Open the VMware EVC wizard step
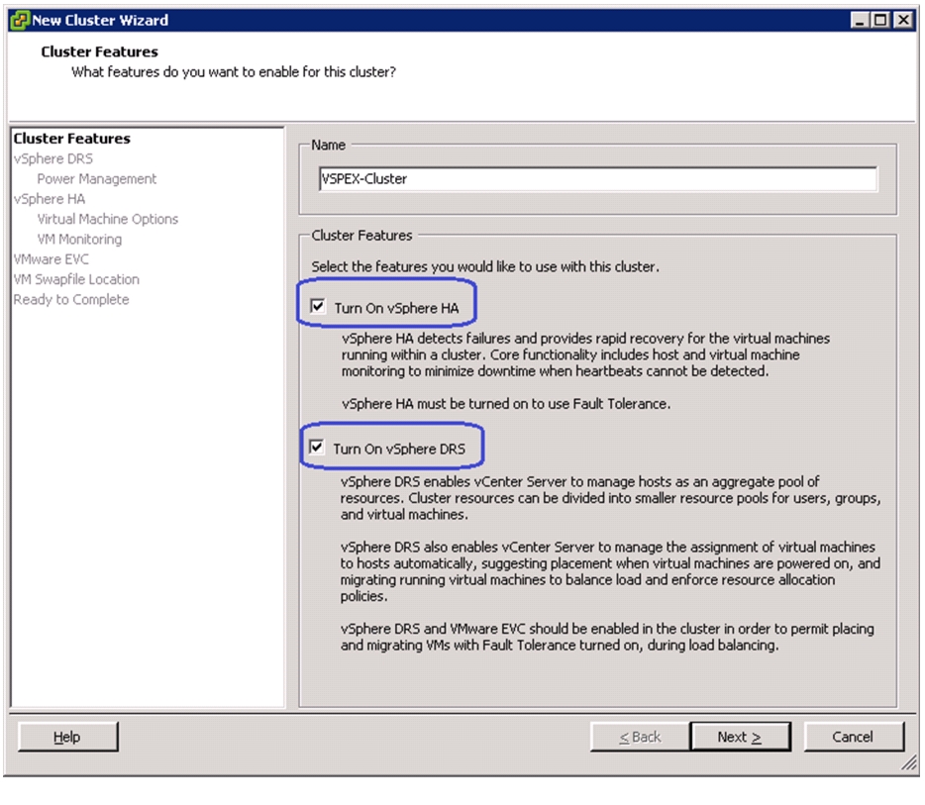The width and height of the screenshot is (925, 805). coord(51,258)
